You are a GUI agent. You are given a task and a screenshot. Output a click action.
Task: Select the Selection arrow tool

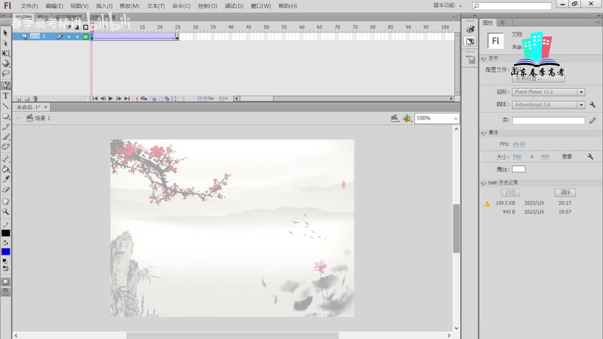pyautogui.click(x=6, y=33)
